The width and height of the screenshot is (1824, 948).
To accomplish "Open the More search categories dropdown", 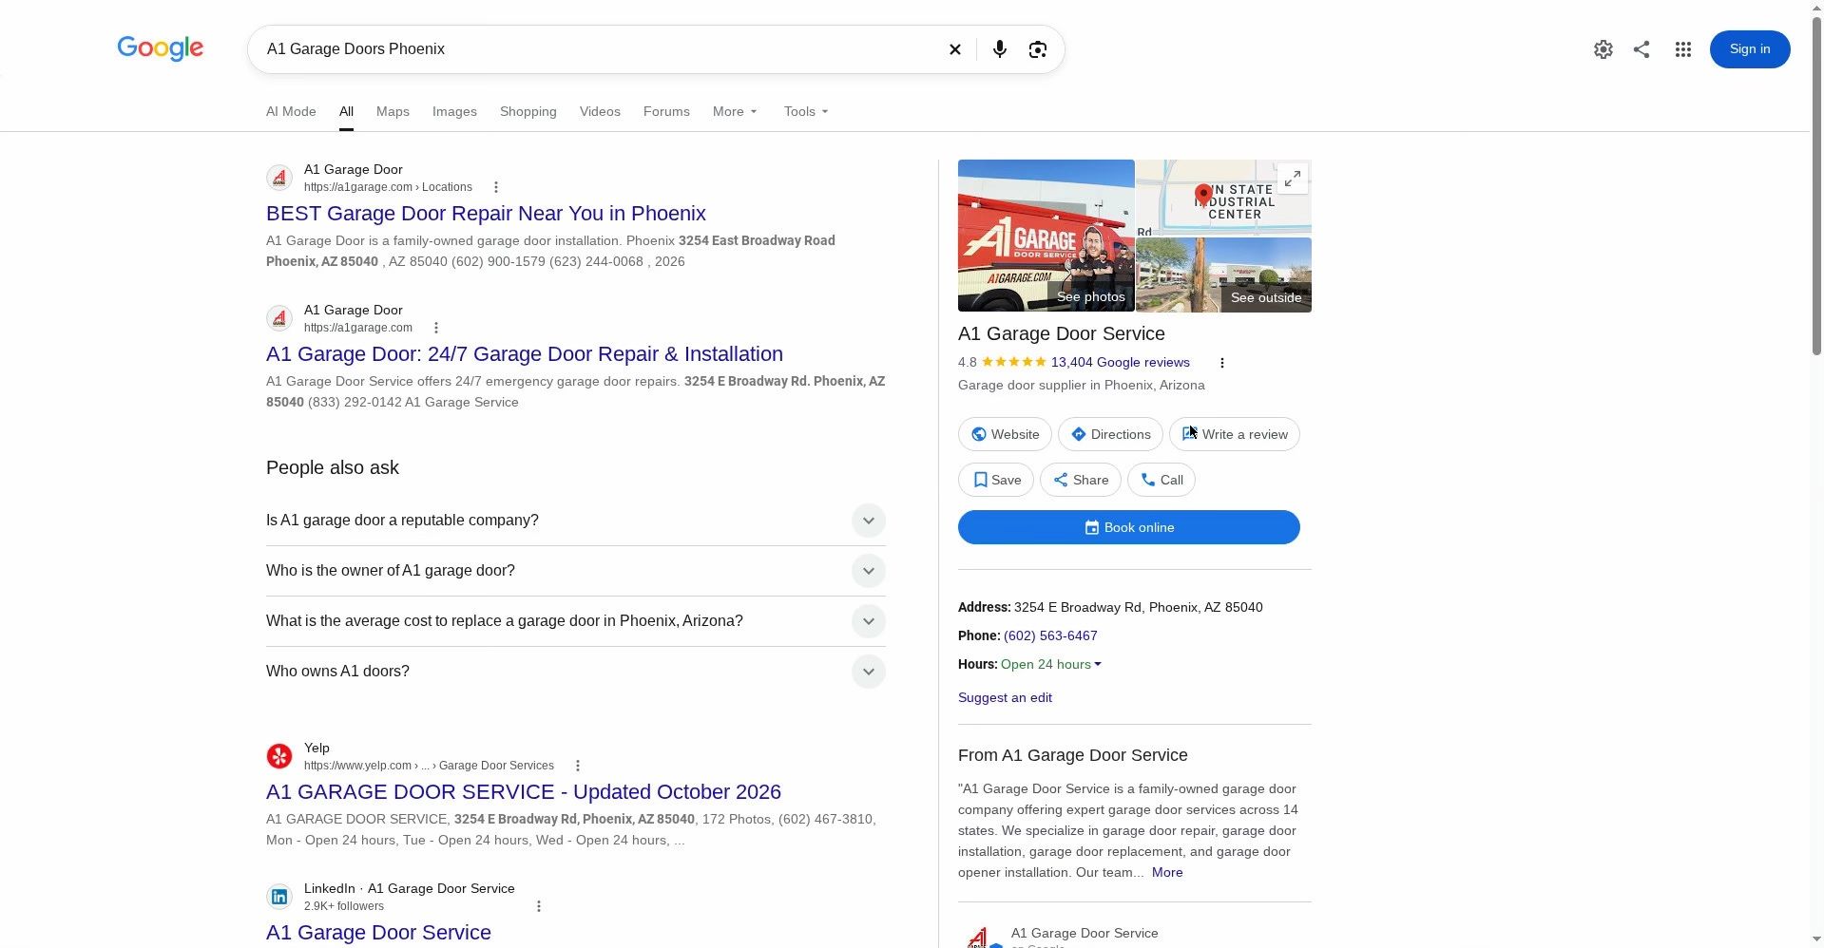I will (735, 111).
